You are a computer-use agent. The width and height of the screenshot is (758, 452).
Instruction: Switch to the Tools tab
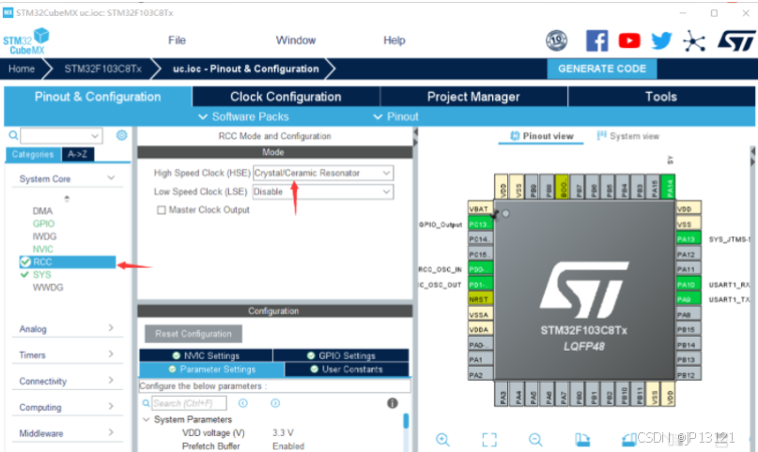(661, 97)
